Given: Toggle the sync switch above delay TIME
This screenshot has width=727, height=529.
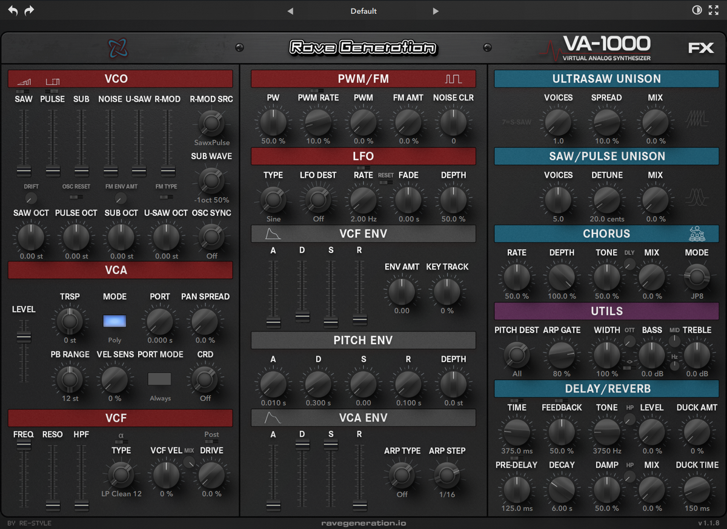Looking at the screenshot, I should 516,401.
